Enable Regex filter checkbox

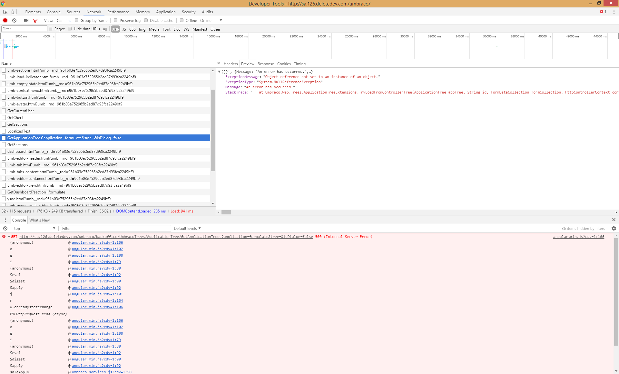[x=51, y=29]
